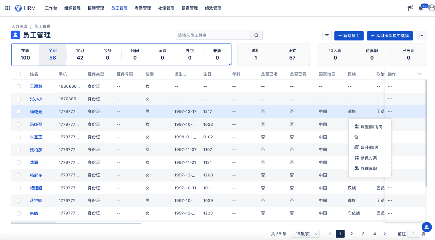The image size is (435, 240).
Task: Open the actions ellipsis for 王颖慧
Action: [390, 86]
